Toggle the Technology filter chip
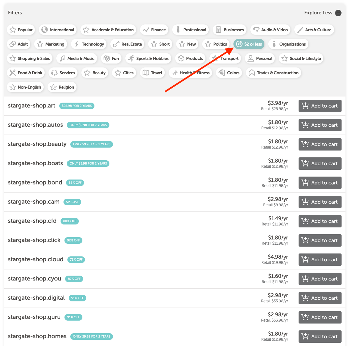This screenshot has width=351, height=346. click(89, 44)
